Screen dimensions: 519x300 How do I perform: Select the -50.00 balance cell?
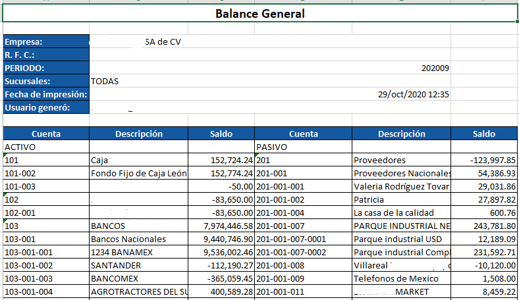[221, 186]
